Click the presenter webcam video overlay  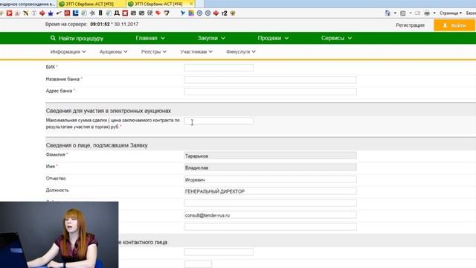59,234
